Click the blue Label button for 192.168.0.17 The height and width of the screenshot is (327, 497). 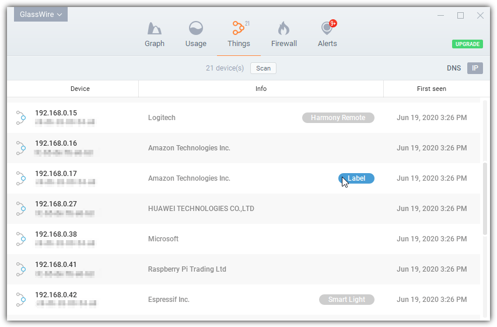click(356, 178)
